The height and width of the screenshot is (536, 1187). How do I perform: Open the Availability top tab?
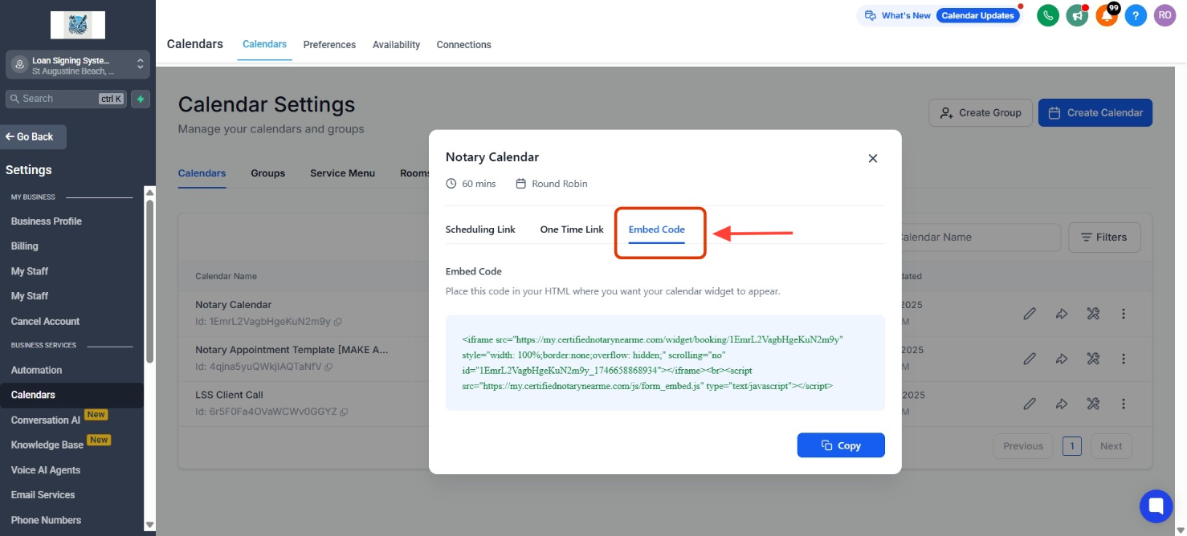pyautogui.click(x=396, y=45)
